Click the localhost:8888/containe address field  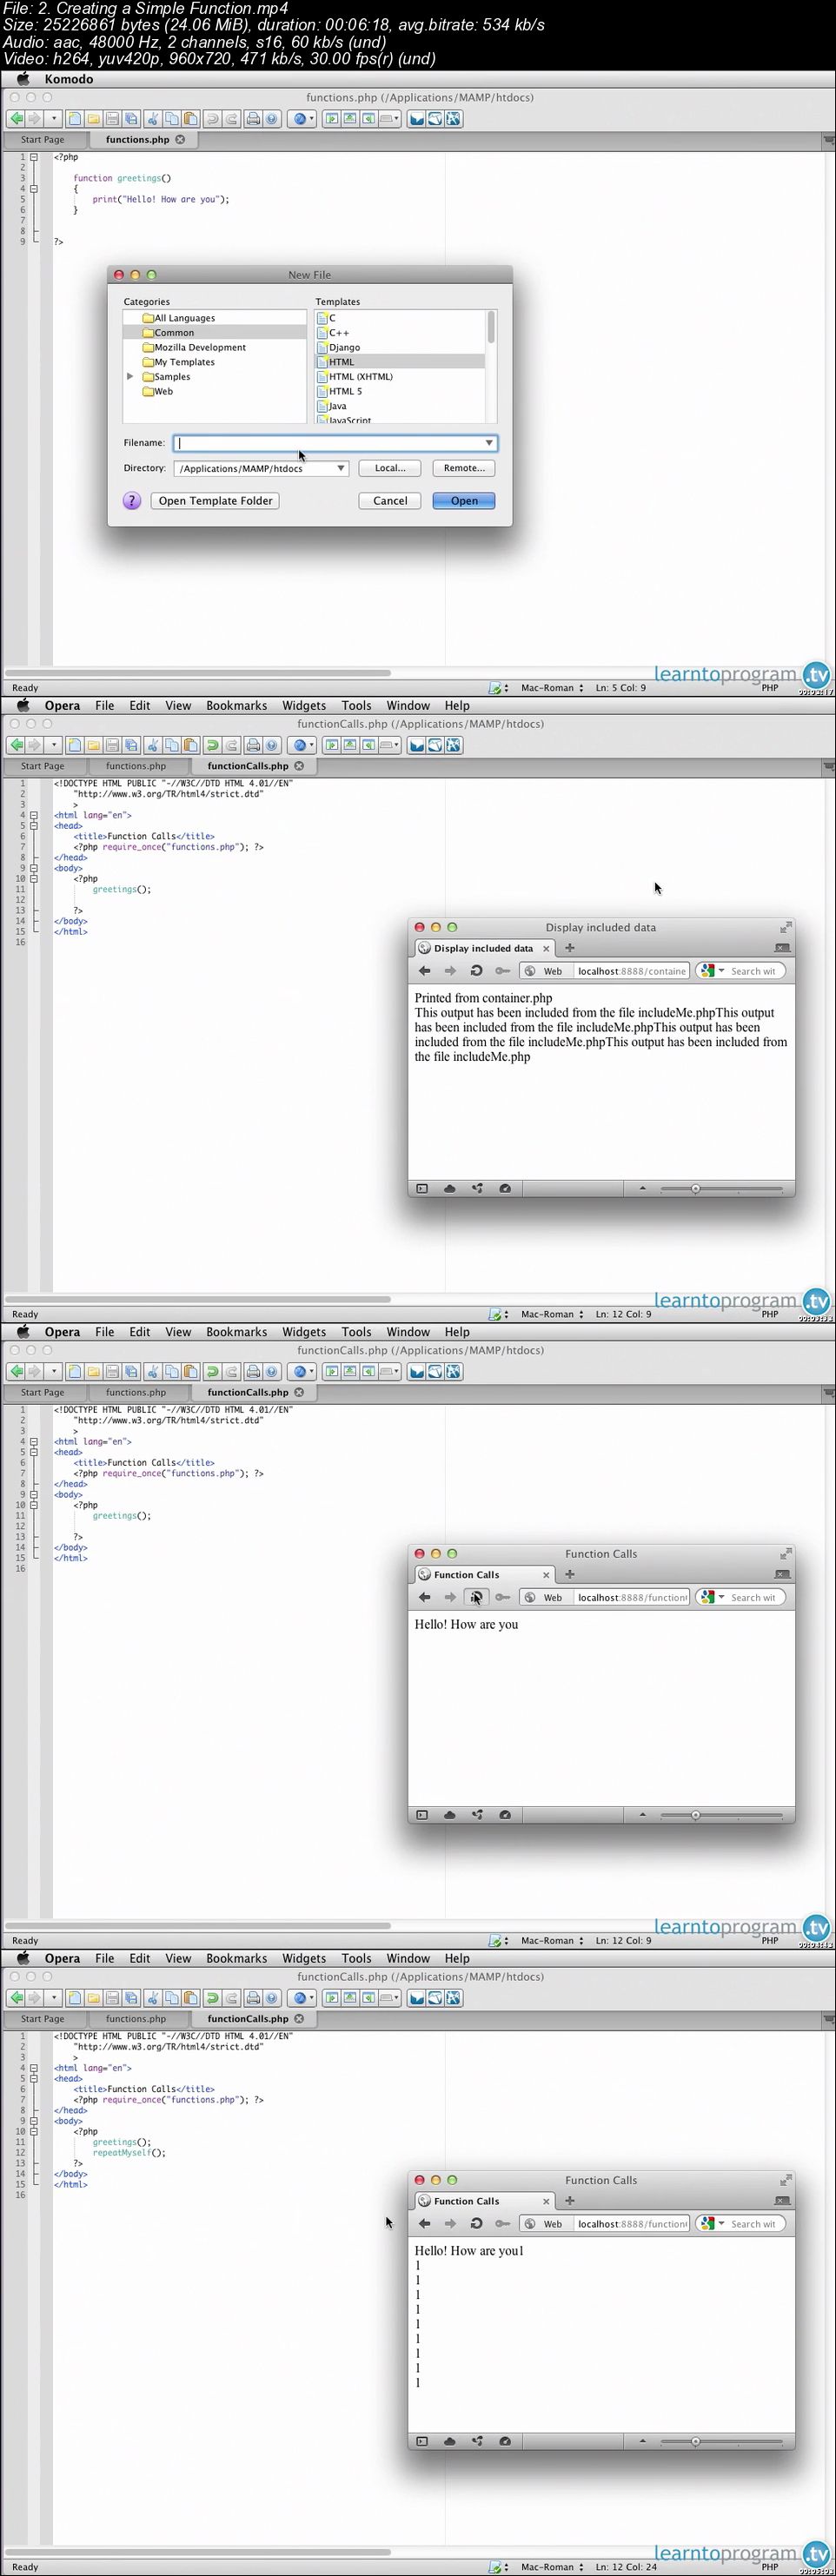632,971
